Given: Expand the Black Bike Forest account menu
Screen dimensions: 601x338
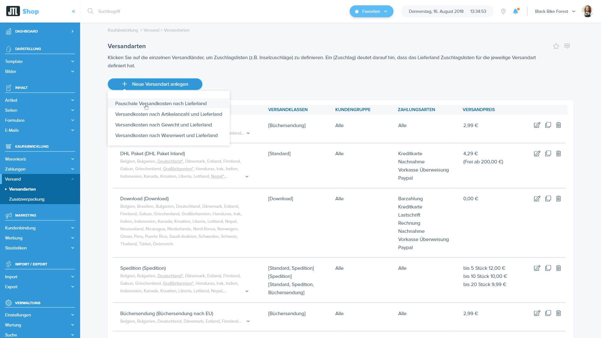Looking at the screenshot, I should (x=555, y=11).
